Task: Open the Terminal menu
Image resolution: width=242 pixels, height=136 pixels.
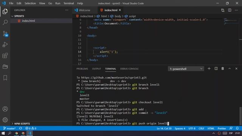Action: [x=69, y=3]
